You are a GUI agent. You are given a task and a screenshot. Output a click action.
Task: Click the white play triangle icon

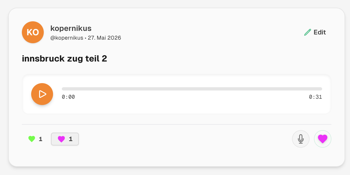tap(42, 94)
